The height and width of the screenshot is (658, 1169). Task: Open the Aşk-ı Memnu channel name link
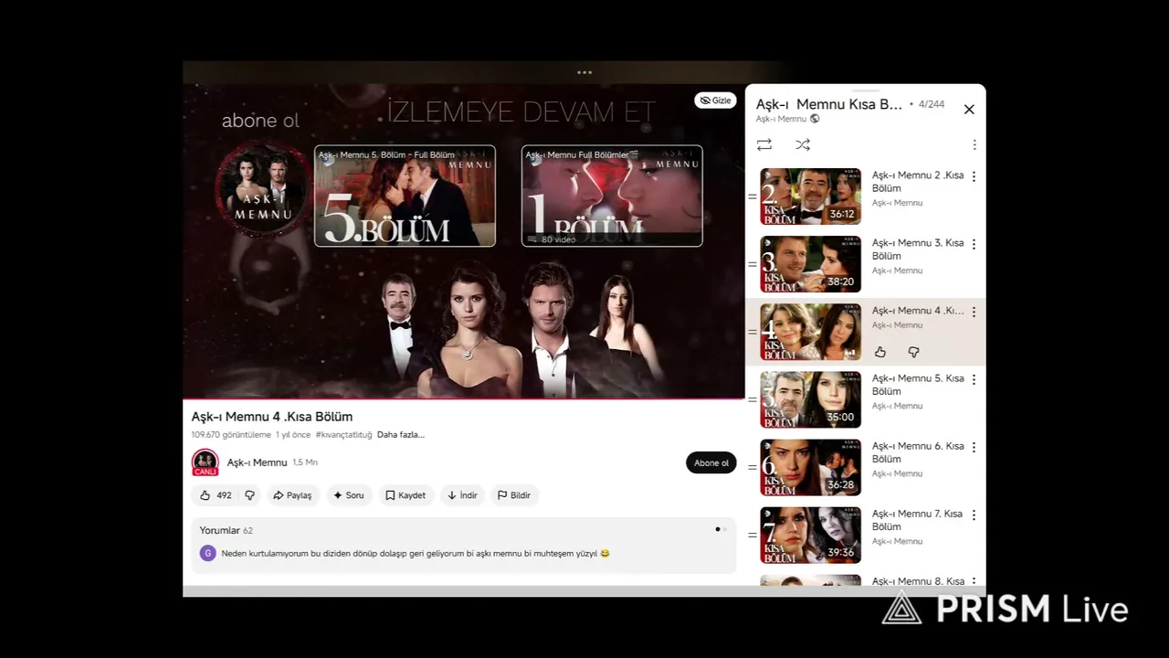click(257, 462)
